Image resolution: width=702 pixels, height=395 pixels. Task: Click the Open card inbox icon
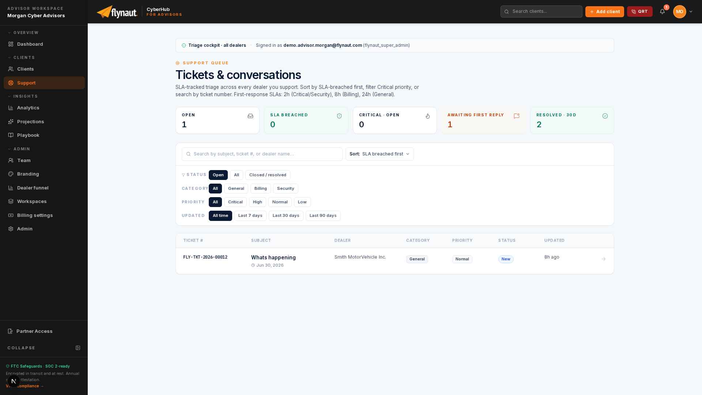coord(250,116)
